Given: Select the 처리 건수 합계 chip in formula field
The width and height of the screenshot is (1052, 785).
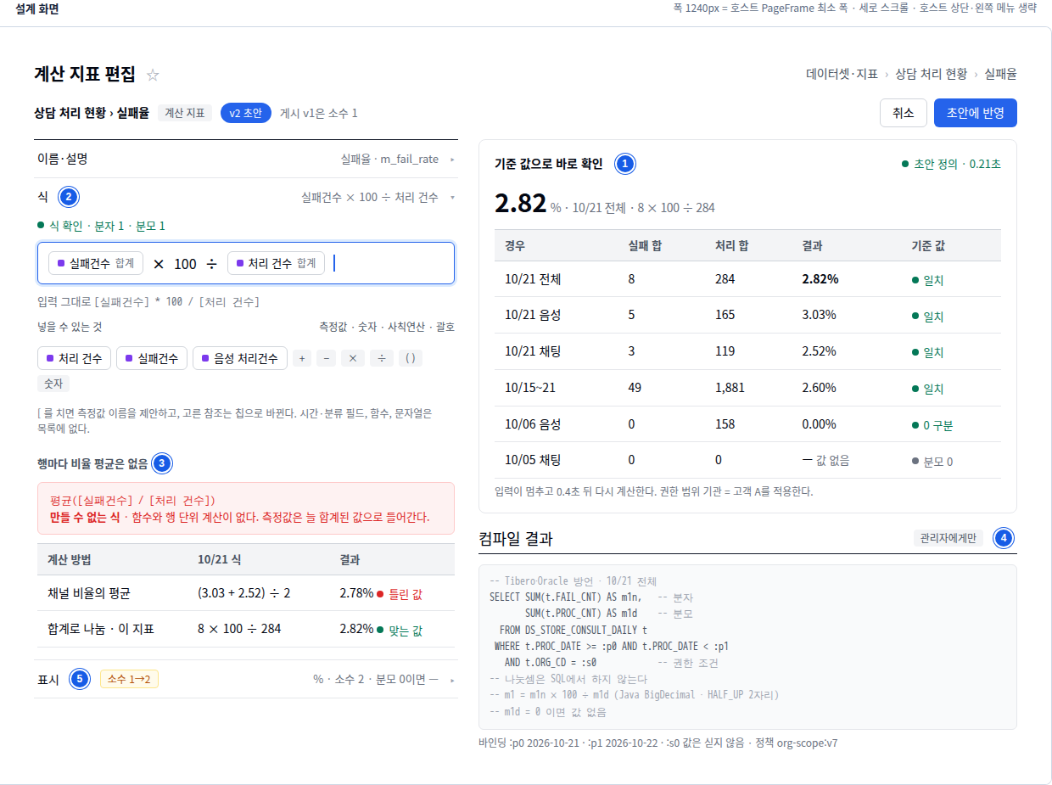Looking at the screenshot, I should pos(276,263).
